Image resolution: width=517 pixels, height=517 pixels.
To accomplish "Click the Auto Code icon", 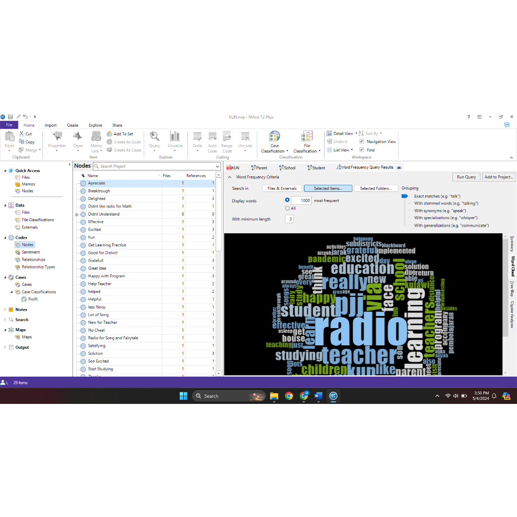I will click(213, 136).
